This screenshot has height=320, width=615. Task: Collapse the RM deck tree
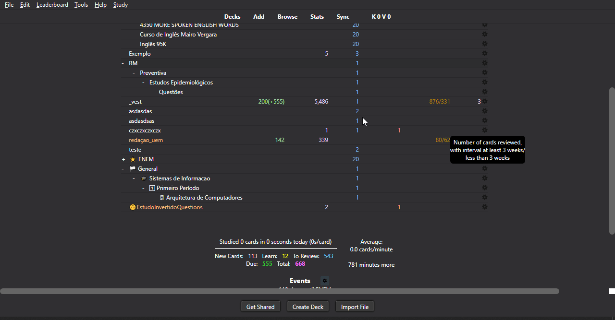point(123,63)
